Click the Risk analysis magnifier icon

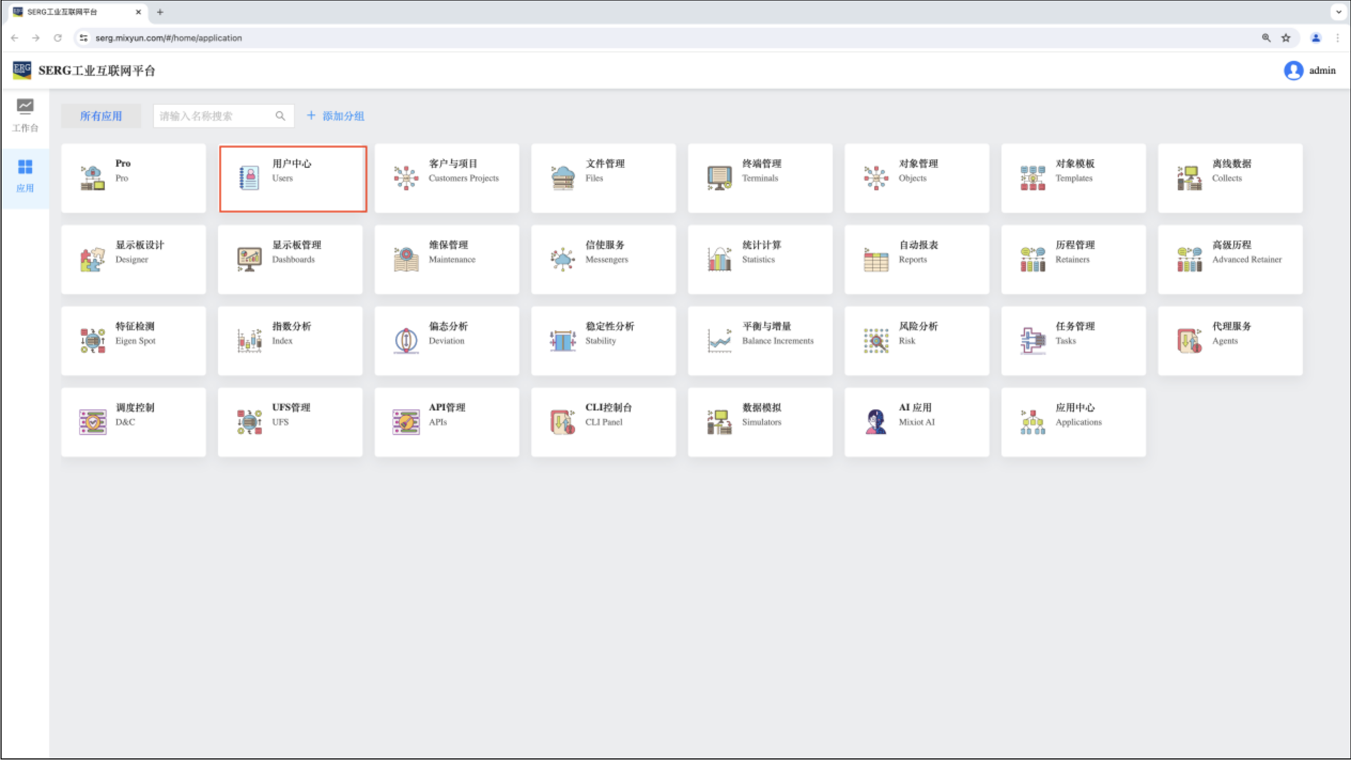[x=875, y=340]
